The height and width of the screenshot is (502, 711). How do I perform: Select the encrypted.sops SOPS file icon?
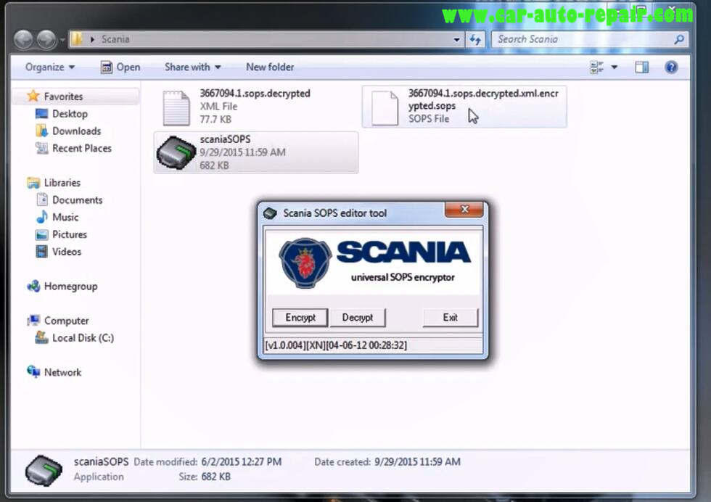pos(385,107)
